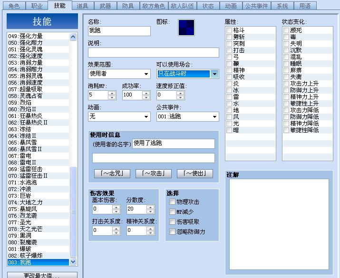
Task: Open the 公共事件 tab
Action: point(256,6)
